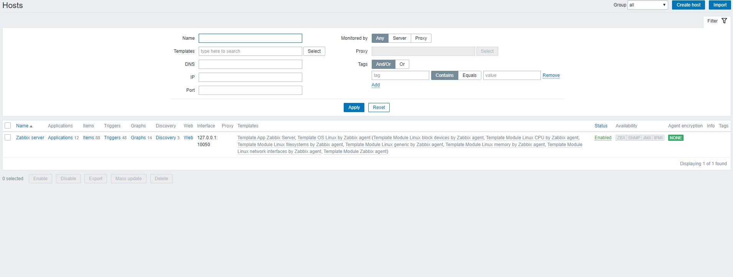Choose And/Or tag evaluation
Screen dimensions: 733x277
[384, 64]
